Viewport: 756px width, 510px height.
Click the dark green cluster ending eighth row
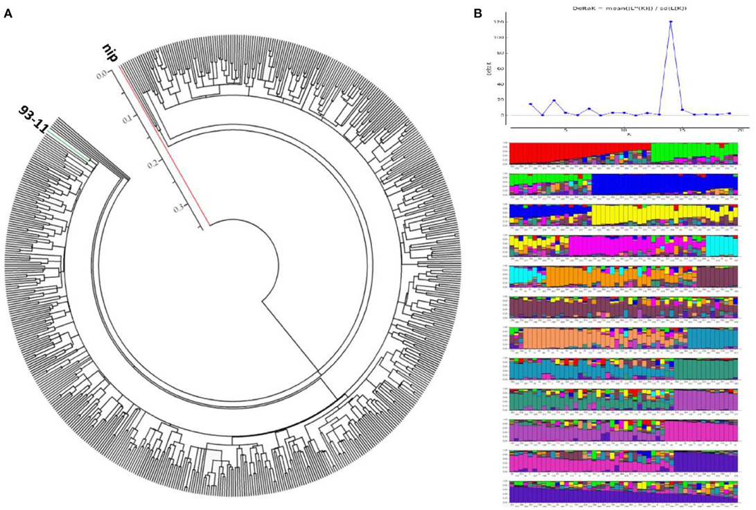click(x=706, y=369)
